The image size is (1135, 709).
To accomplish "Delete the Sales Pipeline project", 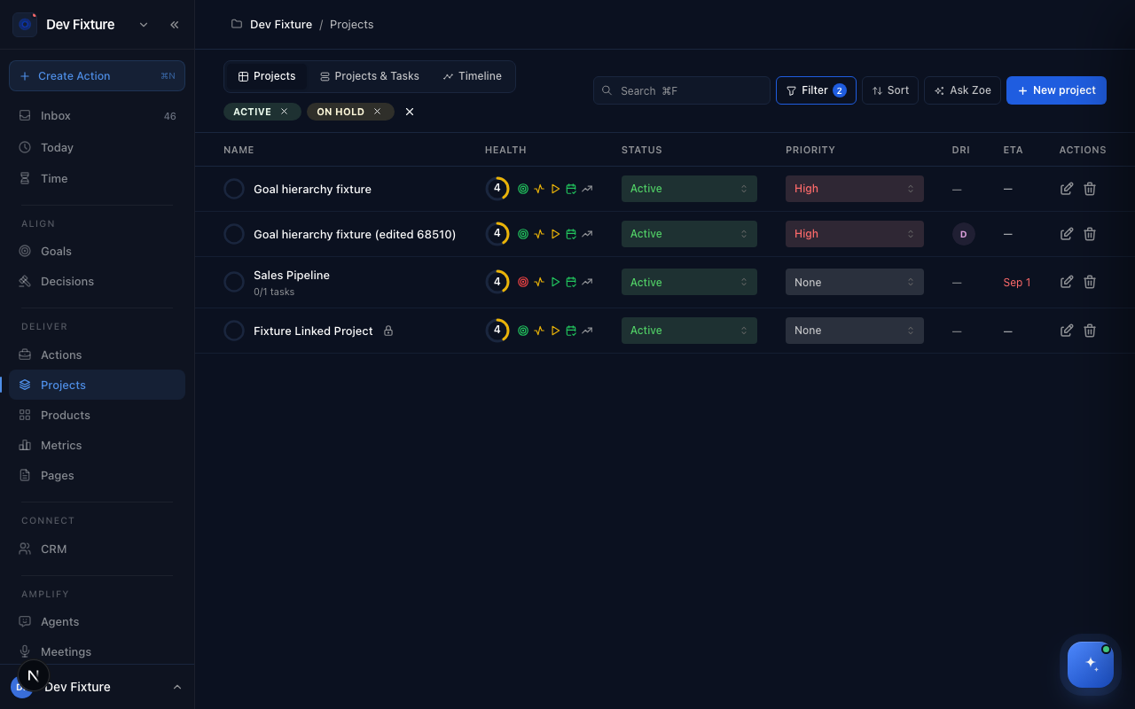I will (x=1090, y=282).
